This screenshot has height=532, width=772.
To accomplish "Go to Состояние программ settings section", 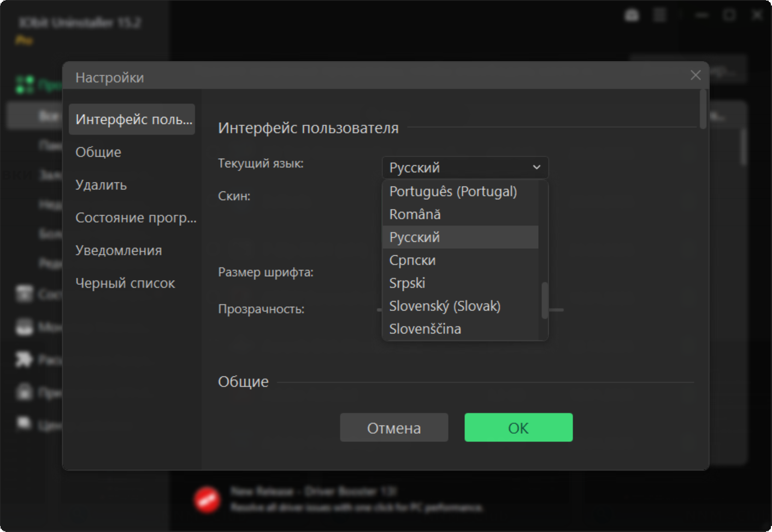I will tap(135, 218).
